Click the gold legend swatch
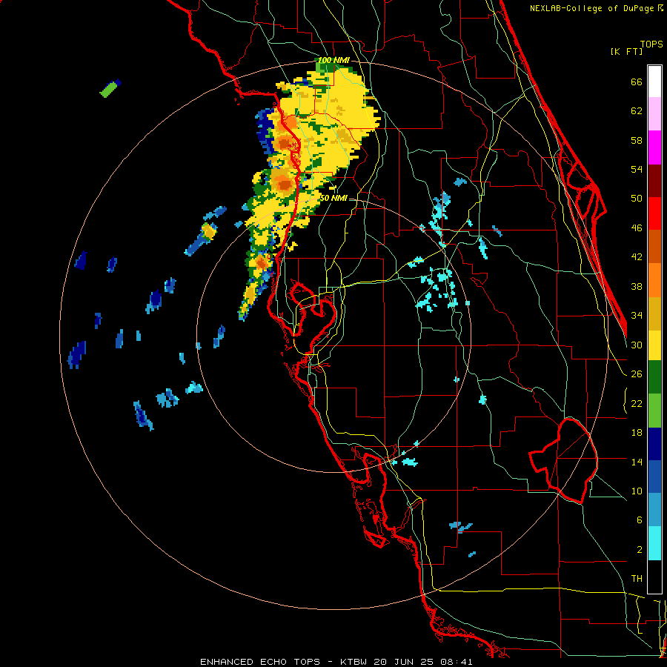This screenshot has width=667, height=667. click(654, 313)
